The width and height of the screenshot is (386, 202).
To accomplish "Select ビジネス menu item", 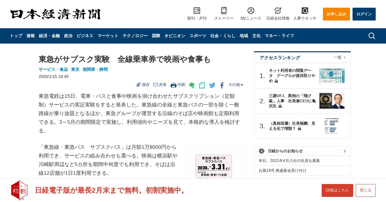I will [85, 36].
